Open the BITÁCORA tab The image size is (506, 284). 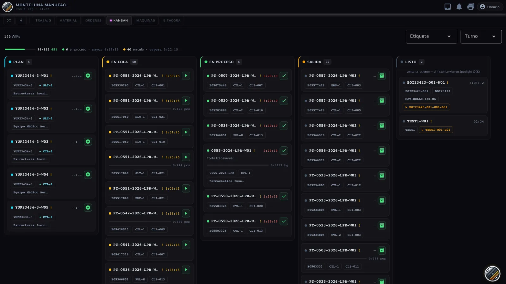172,21
